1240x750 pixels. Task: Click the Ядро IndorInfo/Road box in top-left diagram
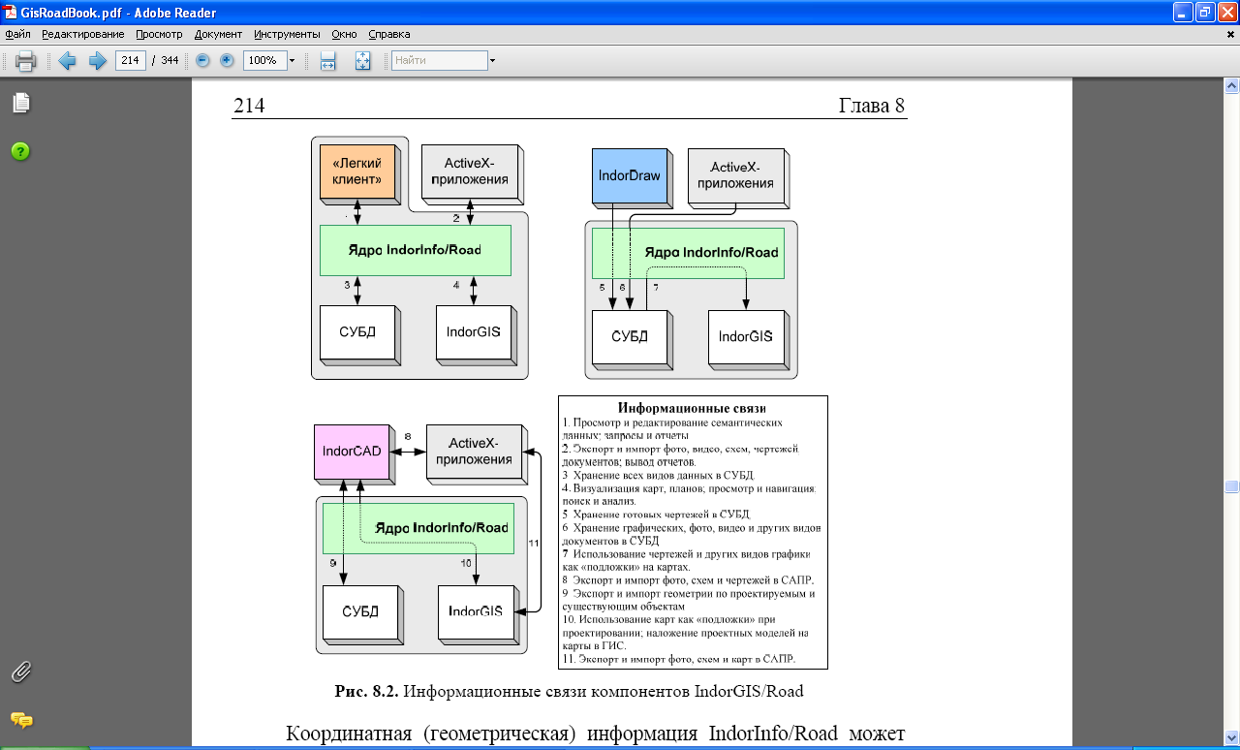415,250
